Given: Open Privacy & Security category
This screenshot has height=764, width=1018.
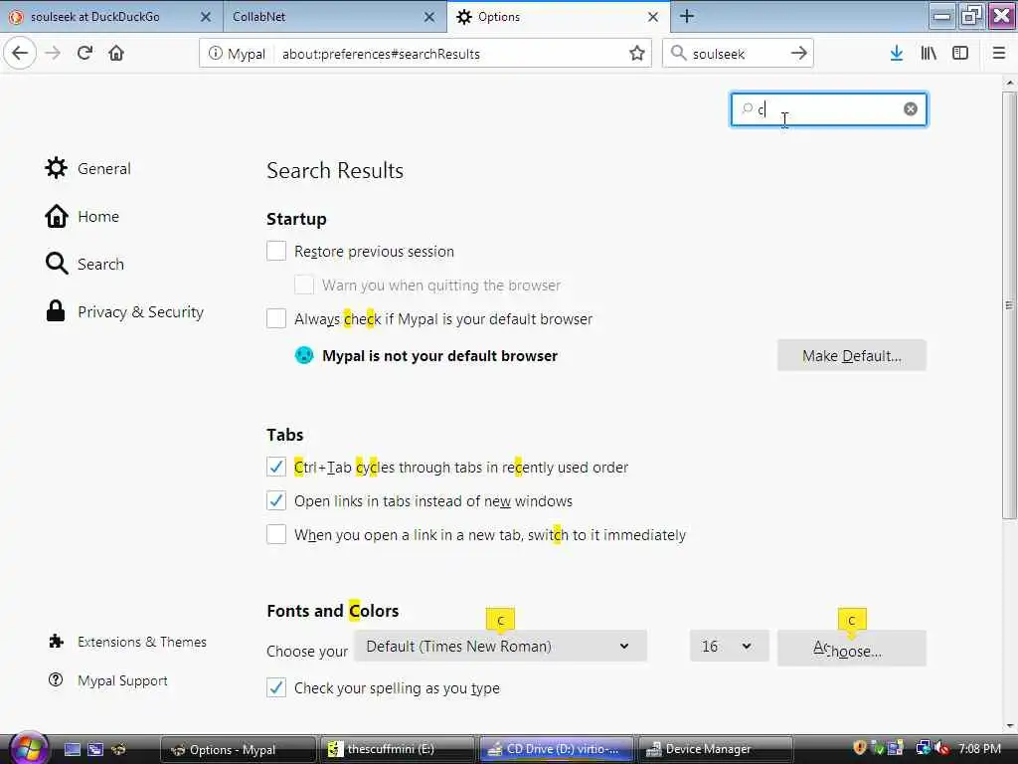Looking at the screenshot, I should point(124,311).
